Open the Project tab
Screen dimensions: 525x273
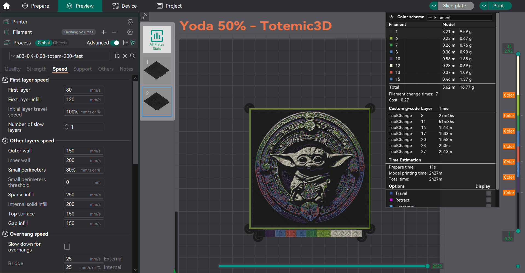(169, 6)
